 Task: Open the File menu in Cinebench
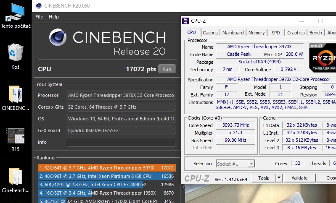(39, 17)
